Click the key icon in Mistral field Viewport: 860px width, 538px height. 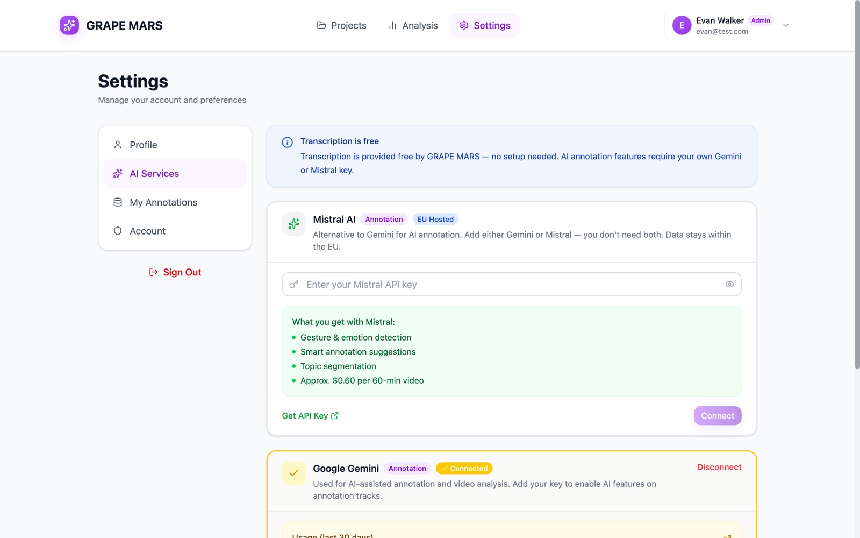(x=293, y=285)
